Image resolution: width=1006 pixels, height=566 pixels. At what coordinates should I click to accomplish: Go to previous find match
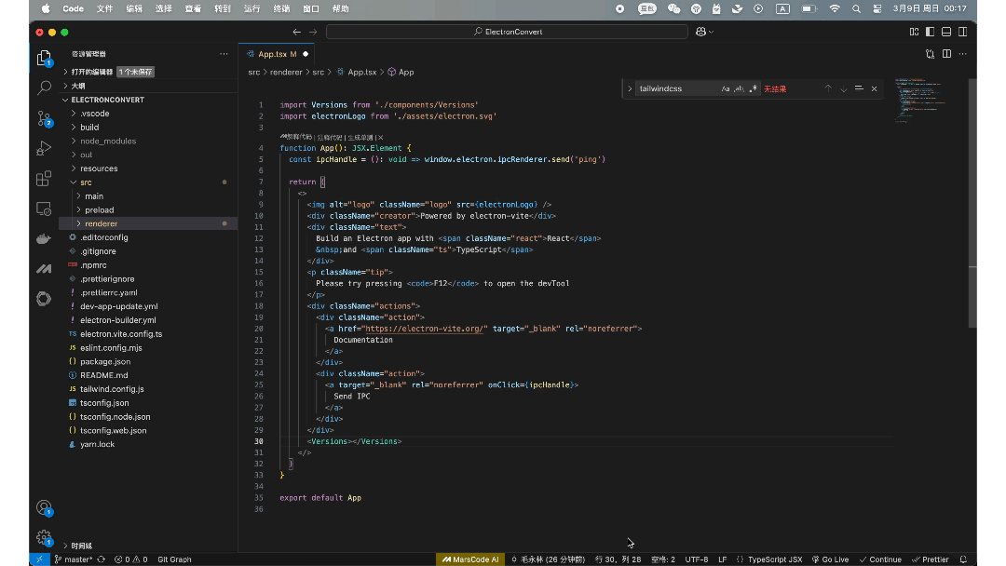tap(828, 88)
